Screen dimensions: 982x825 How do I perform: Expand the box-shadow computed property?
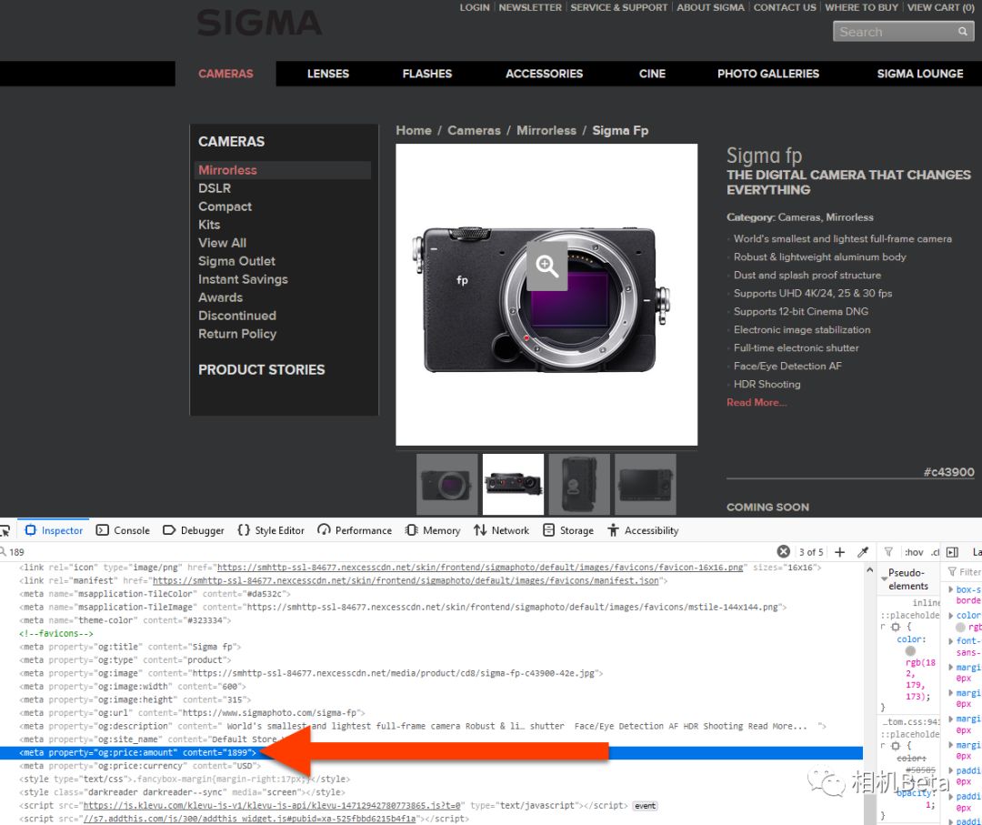coord(952,589)
